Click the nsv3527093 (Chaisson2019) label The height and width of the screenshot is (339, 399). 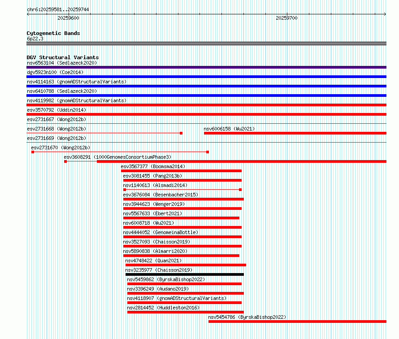pos(156,242)
